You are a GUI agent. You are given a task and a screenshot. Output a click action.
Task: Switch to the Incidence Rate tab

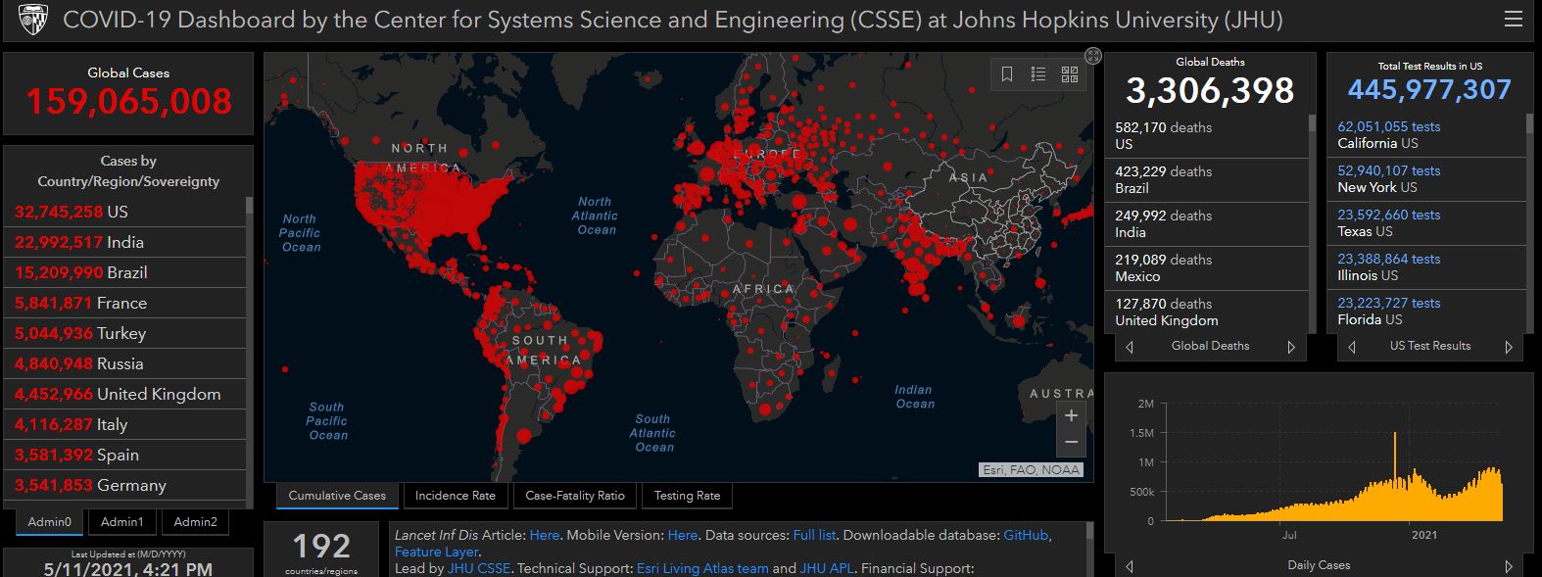click(x=455, y=496)
